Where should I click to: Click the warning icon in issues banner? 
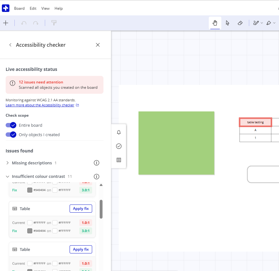pos(13,83)
